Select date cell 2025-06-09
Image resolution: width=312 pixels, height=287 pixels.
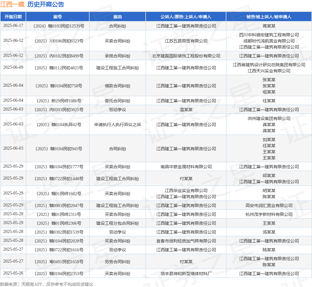[x=13, y=67]
